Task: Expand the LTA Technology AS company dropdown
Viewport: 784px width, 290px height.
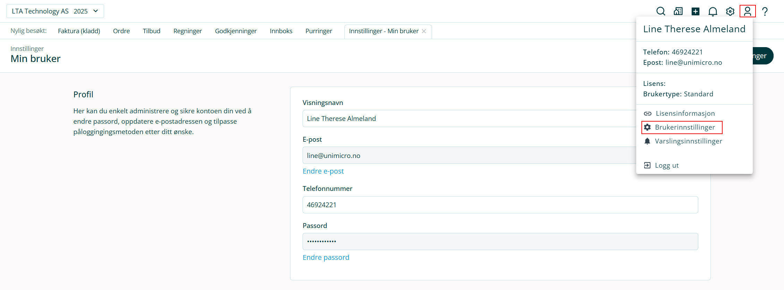Action: (x=55, y=11)
